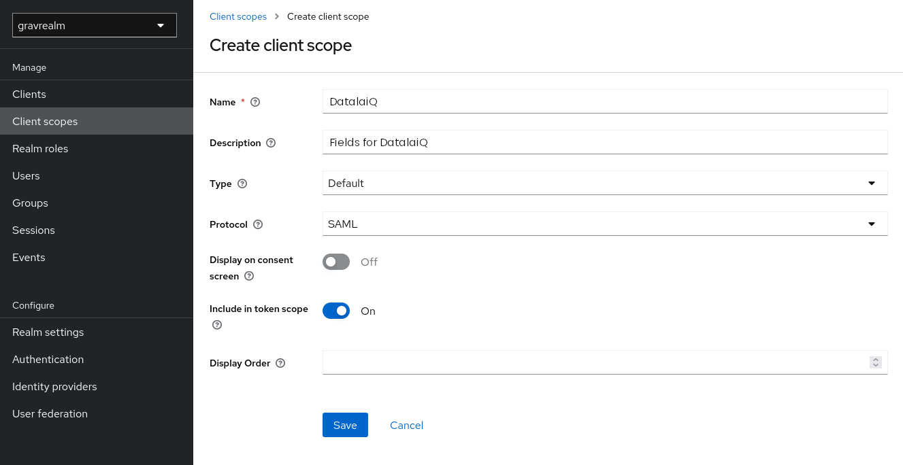Screen dimensions: 903x465
Task: Disable Include in token scope toggle
Action: [x=336, y=311]
